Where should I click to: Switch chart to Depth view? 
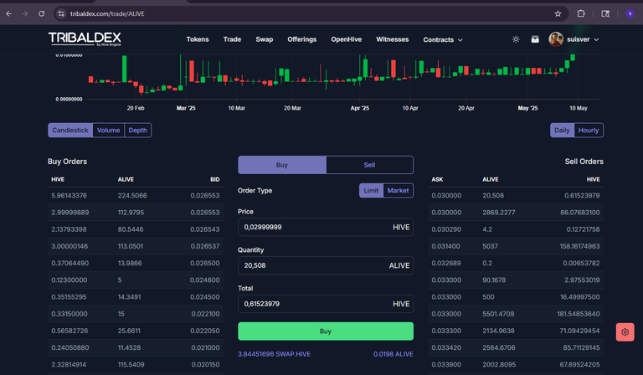[138, 131]
